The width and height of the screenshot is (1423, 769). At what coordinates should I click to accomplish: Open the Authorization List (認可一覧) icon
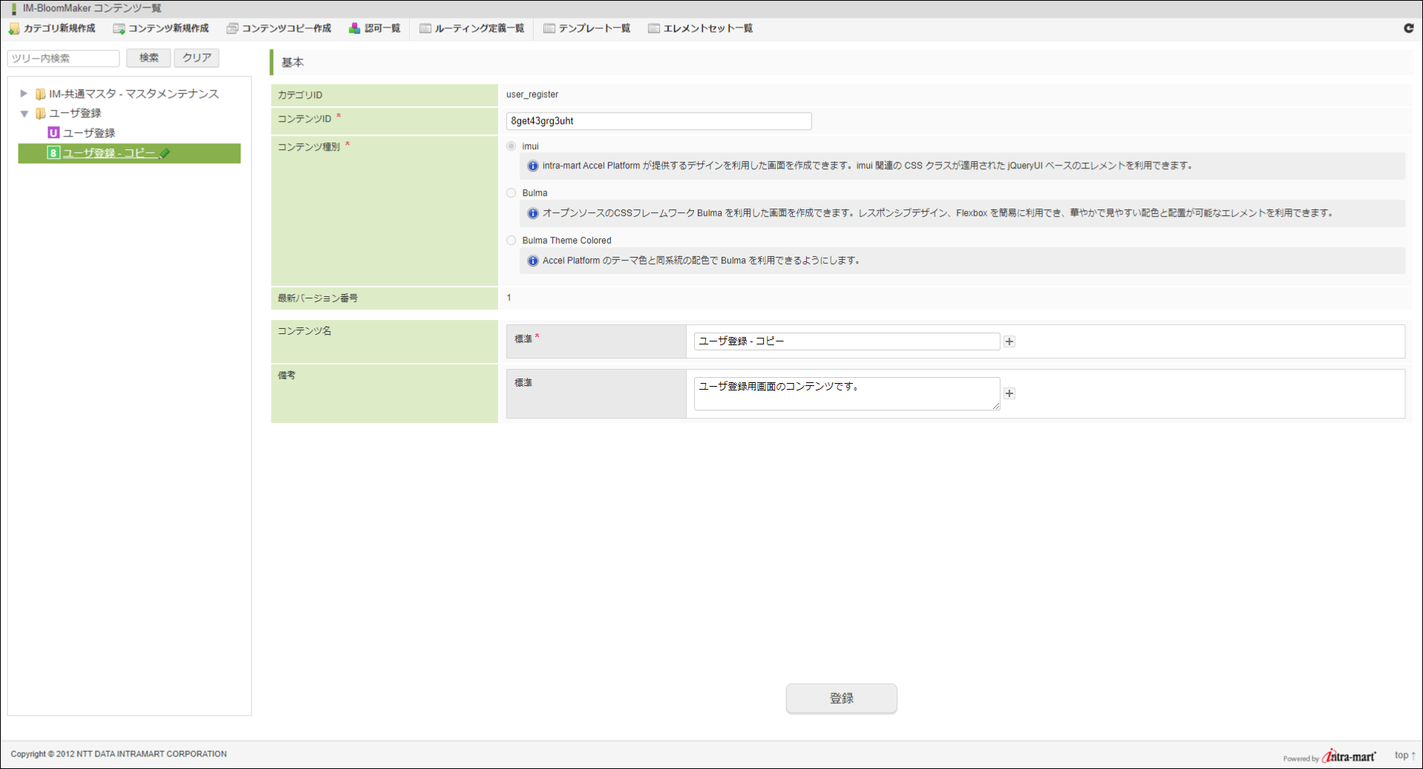tap(355, 29)
